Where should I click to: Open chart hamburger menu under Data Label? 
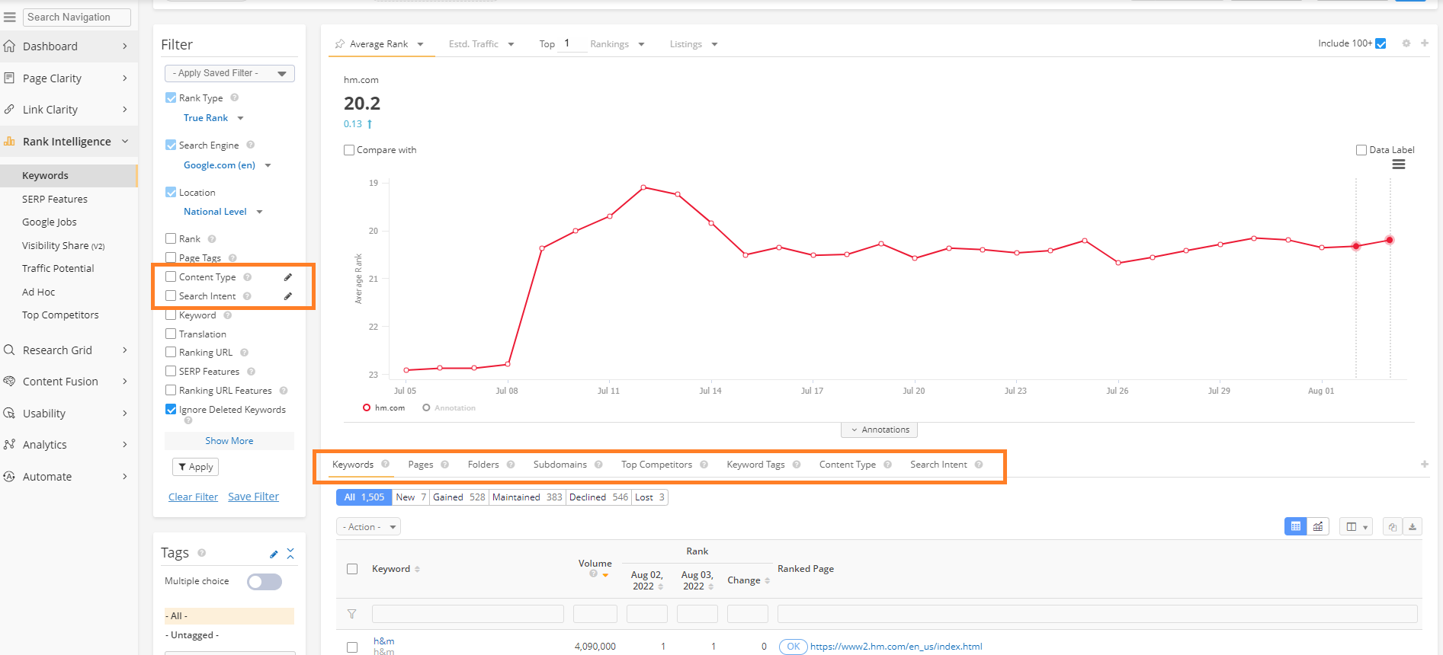[x=1399, y=165]
